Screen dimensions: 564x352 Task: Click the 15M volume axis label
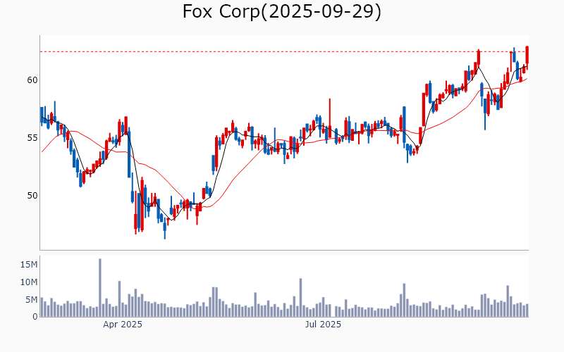tap(30, 265)
